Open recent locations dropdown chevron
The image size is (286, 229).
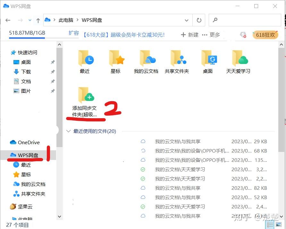(x=30, y=20)
